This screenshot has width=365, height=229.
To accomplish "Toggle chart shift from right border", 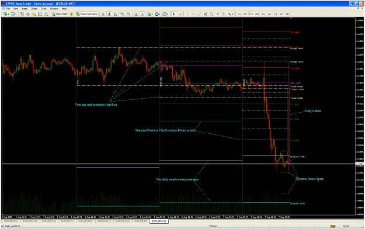I will [142, 14].
